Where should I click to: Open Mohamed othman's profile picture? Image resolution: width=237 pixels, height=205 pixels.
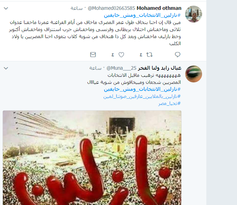[x=194, y=14]
